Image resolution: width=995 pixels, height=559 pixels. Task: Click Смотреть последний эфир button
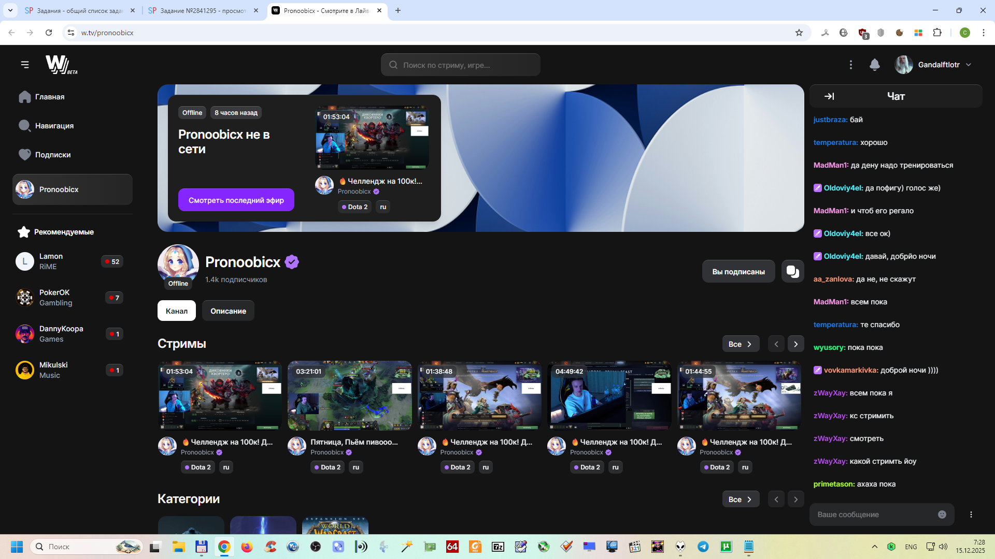pos(236,200)
